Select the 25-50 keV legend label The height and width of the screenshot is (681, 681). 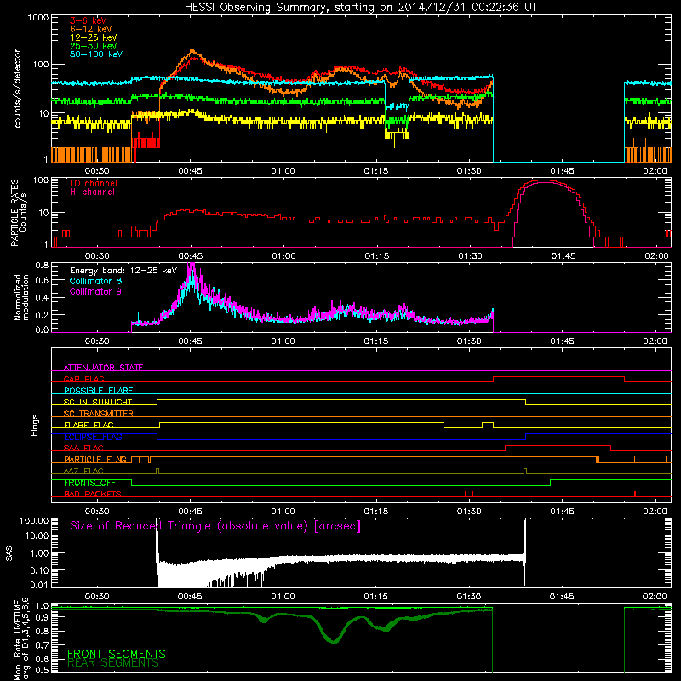[94, 46]
